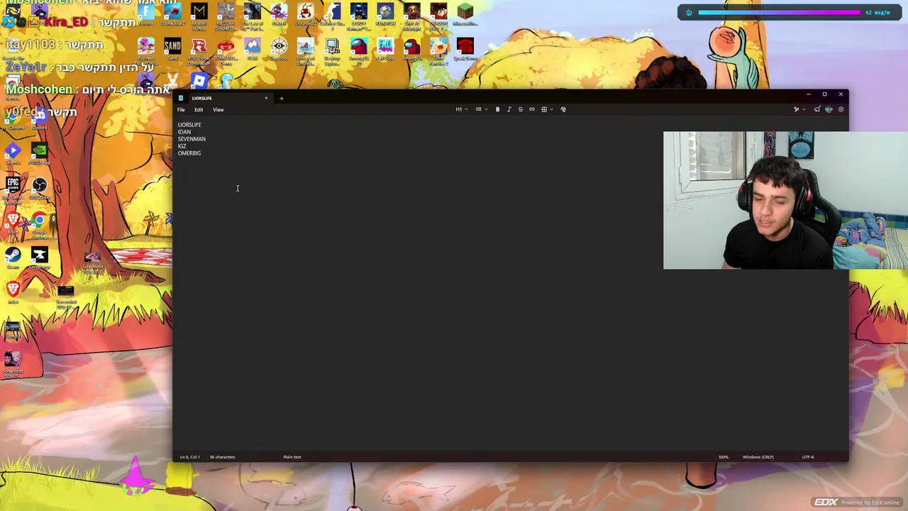
Task: Open the Subnautica 2 desktop shortcut
Action: click(172, 14)
